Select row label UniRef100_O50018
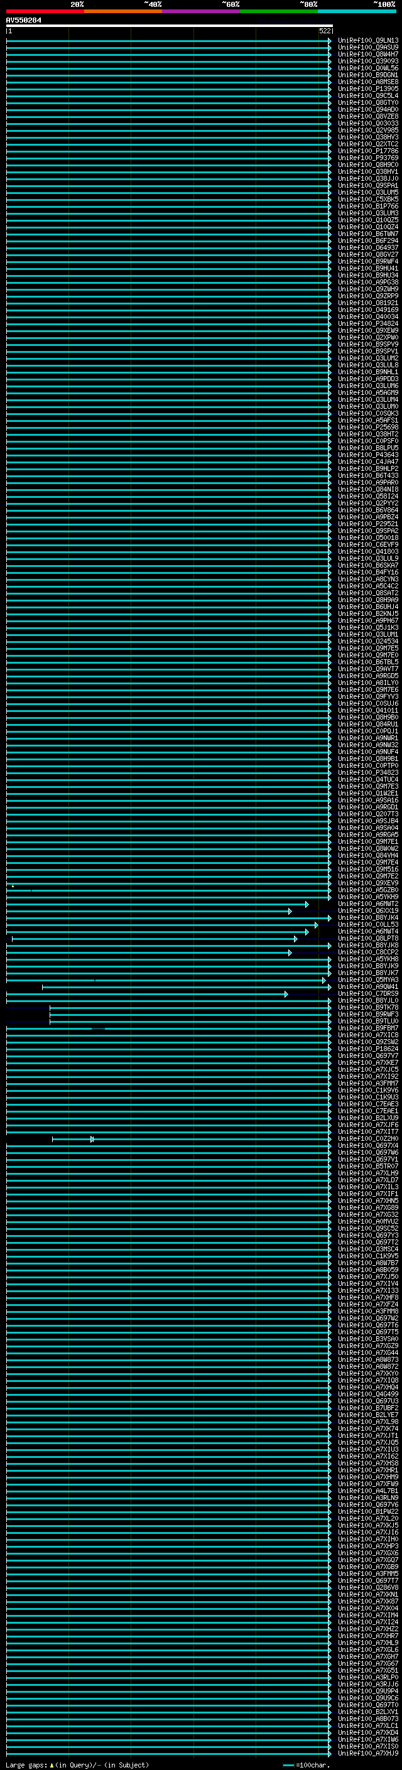This screenshot has height=1770, width=402. (x=367, y=538)
